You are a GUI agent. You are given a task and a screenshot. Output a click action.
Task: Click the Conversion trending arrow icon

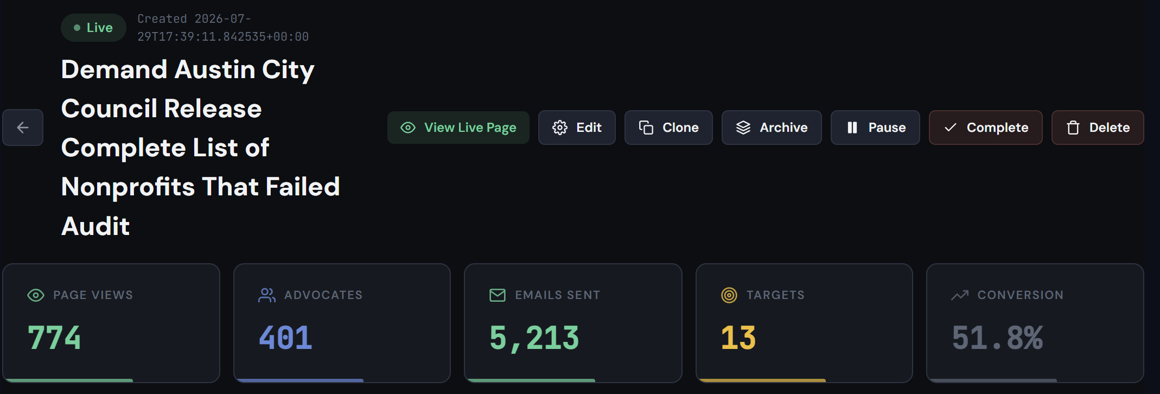click(960, 295)
